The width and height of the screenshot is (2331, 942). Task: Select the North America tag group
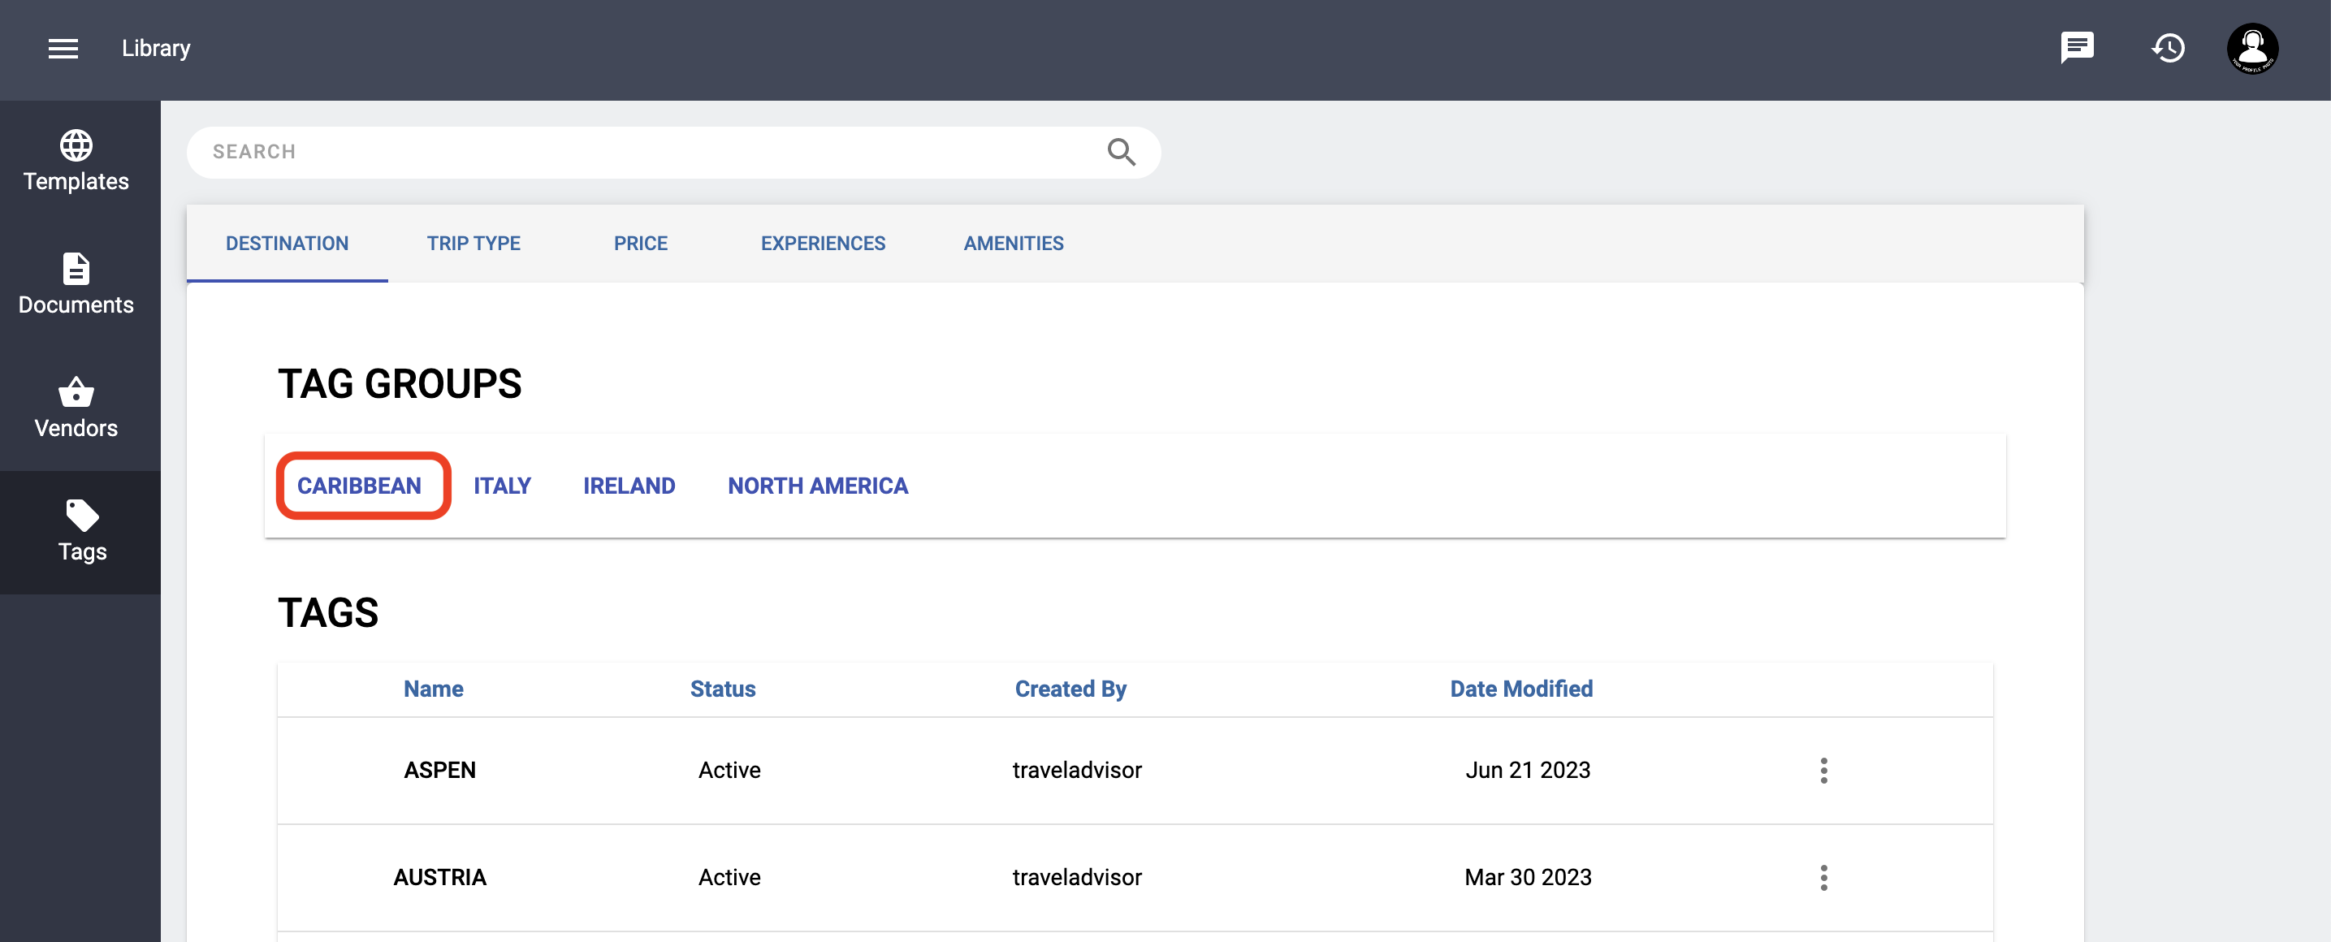(x=818, y=486)
